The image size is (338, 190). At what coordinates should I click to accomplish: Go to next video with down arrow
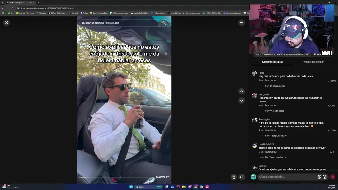[x=241, y=101]
